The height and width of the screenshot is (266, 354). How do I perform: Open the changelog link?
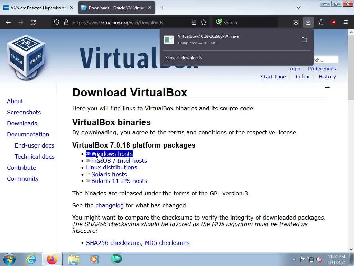click(110, 206)
